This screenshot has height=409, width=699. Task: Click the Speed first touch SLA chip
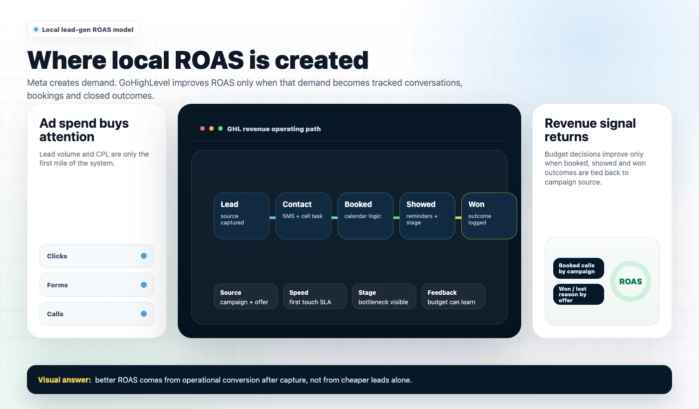pyautogui.click(x=315, y=297)
